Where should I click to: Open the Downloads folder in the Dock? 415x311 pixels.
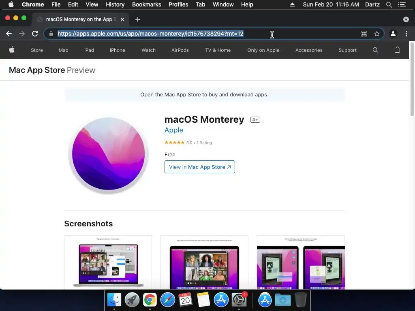coord(282,300)
